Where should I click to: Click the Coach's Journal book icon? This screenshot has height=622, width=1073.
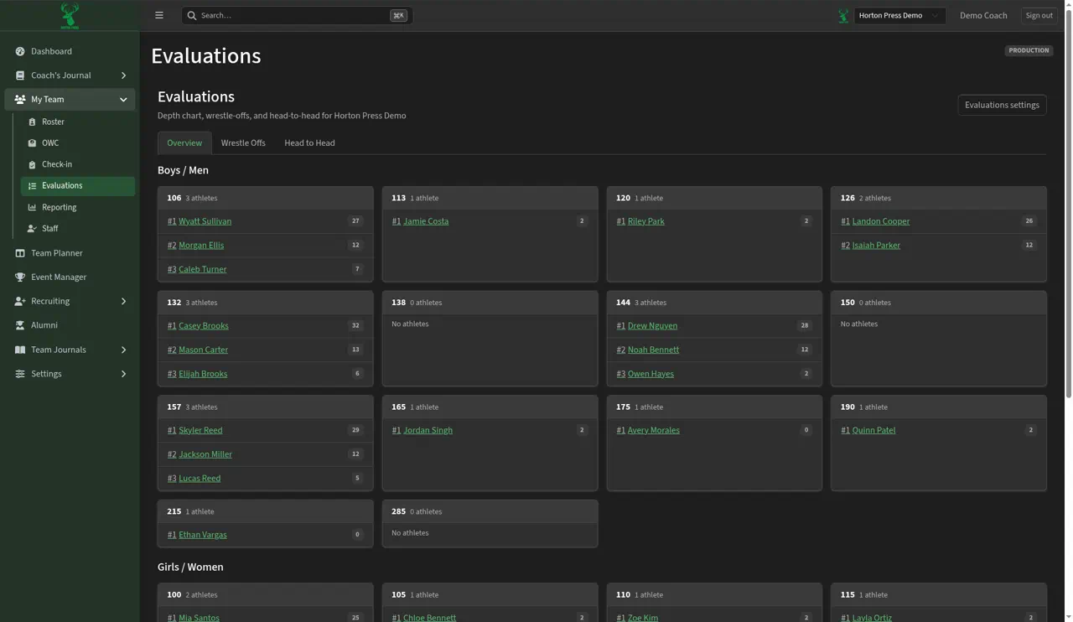pyautogui.click(x=20, y=75)
